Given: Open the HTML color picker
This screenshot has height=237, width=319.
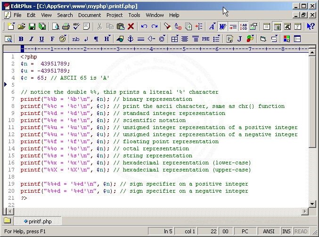Looking at the screenshot, I should tap(286, 39).
